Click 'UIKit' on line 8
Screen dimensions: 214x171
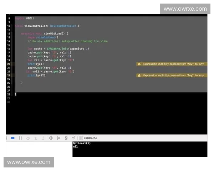click(x=30, y=18)
